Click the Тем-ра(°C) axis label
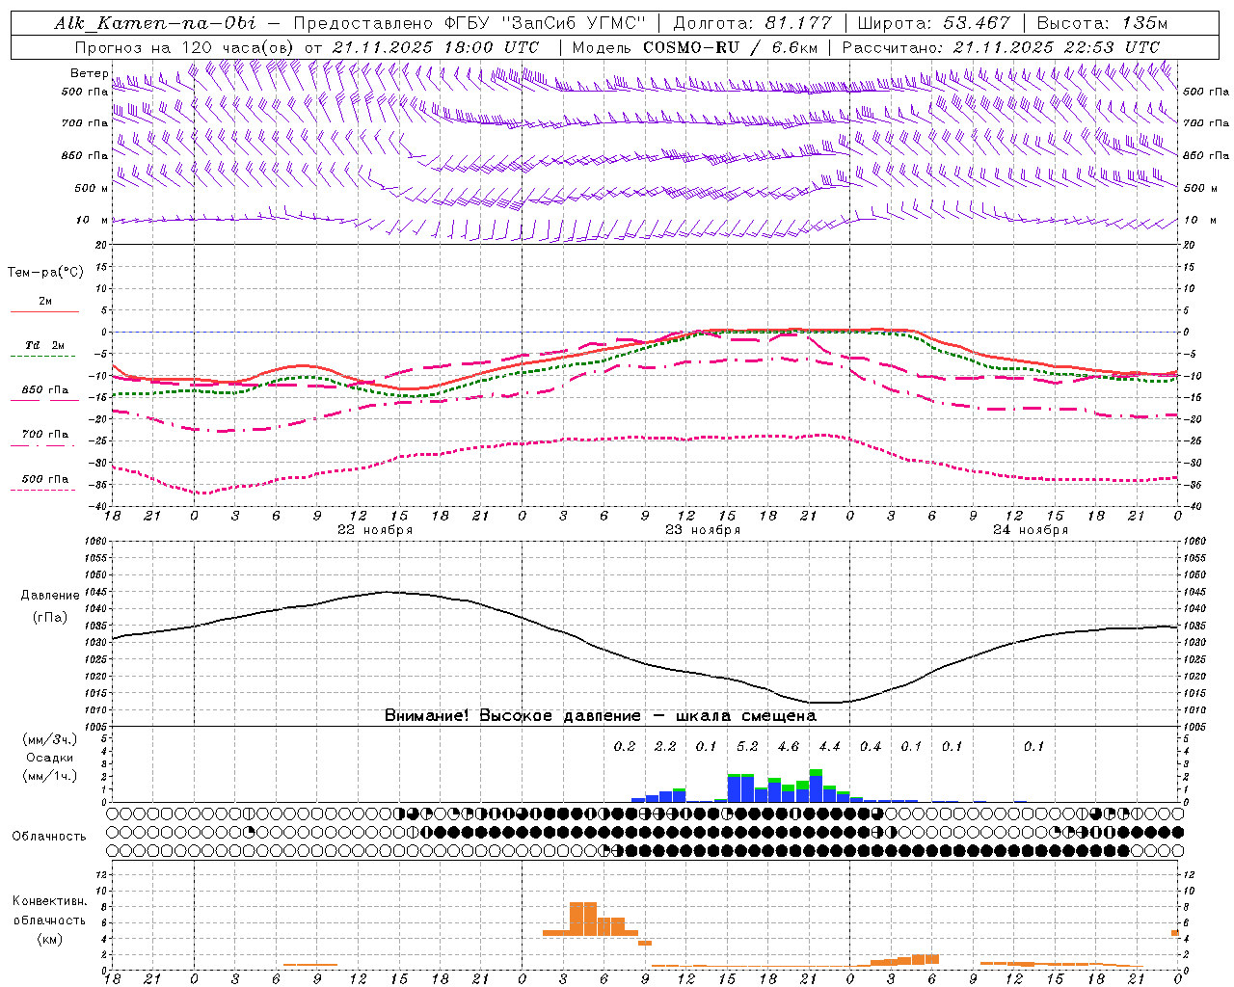Screen dimensions: 1234x987 click(45, 272)
